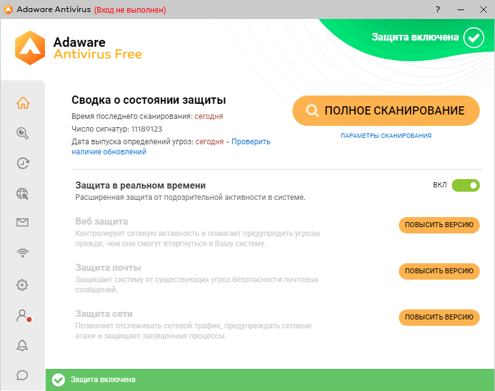Click signature count 11189123
Viewport: 495px width, 391px height.
(x=147, y=129)
